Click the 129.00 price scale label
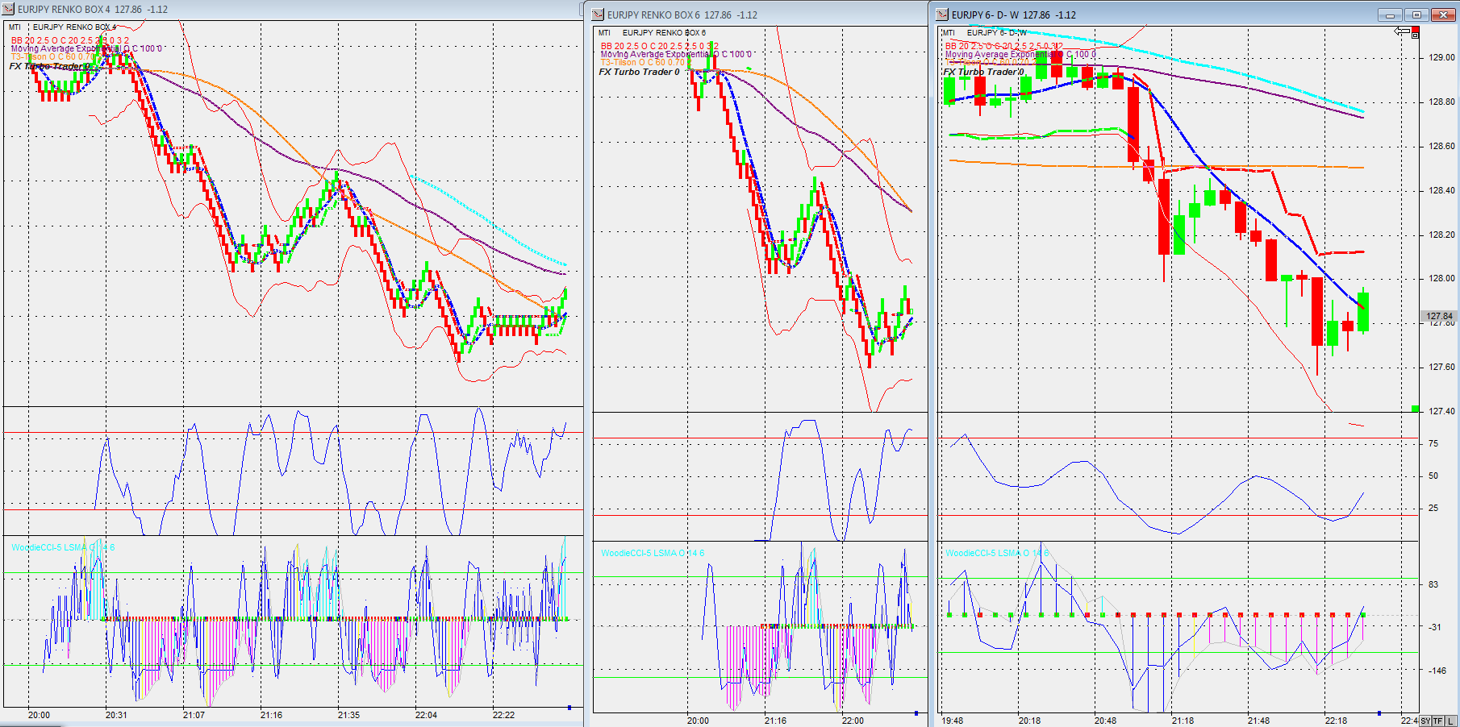Image resolution: width=1460 pixels, height=727 pixels. coord(1441,58)
